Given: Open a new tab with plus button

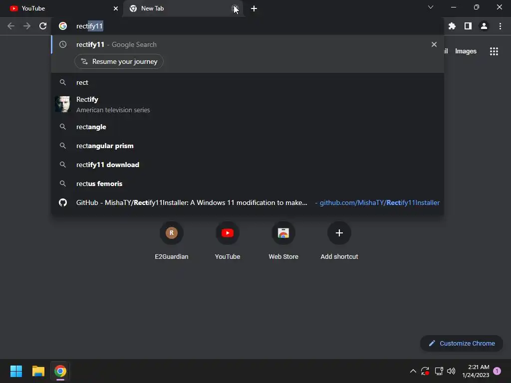Looking at the screenshot, I should [x=254, y=8].
